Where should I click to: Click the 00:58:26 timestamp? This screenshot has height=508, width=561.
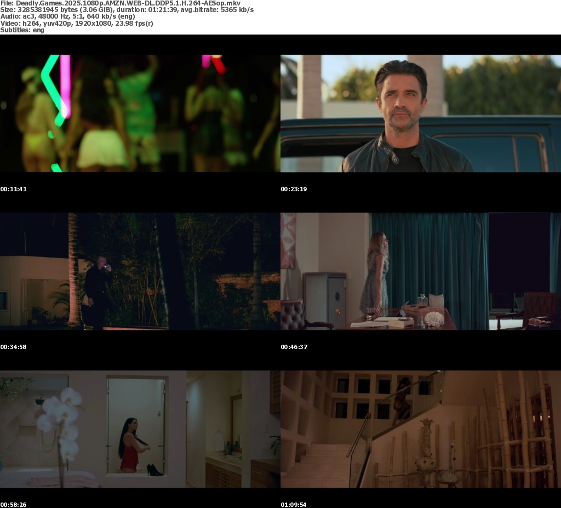pyautogui.click(x=14, y=505)
